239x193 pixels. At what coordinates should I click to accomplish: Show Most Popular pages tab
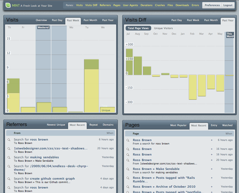pyautogui.click(x=178, y=125)
